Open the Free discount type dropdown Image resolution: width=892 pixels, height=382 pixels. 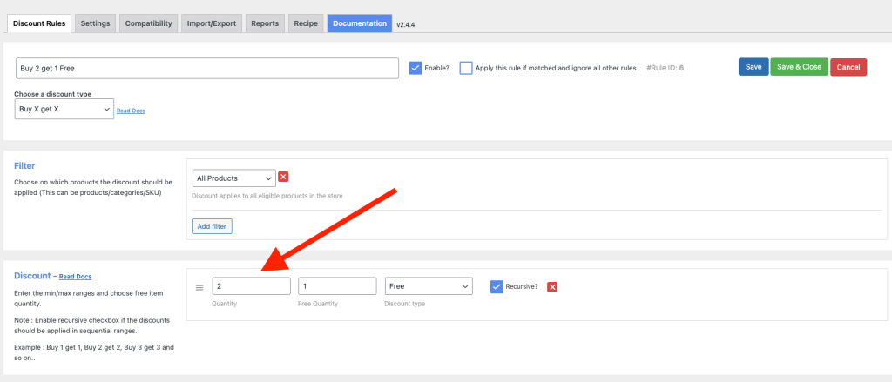pyautogui.click(x=429, y=286)
